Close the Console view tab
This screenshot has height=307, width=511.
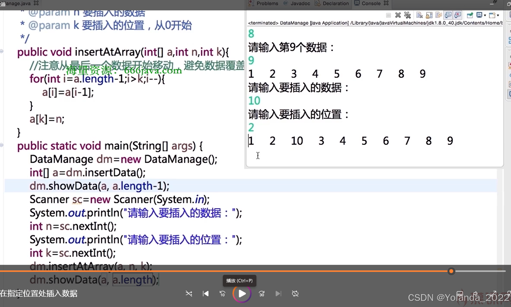tap(386, 3)
